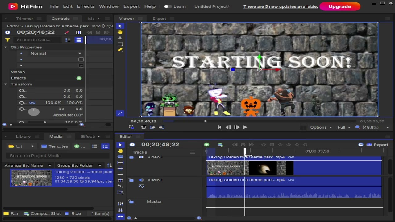Add an effect with green plus icon

coord(79,78)
